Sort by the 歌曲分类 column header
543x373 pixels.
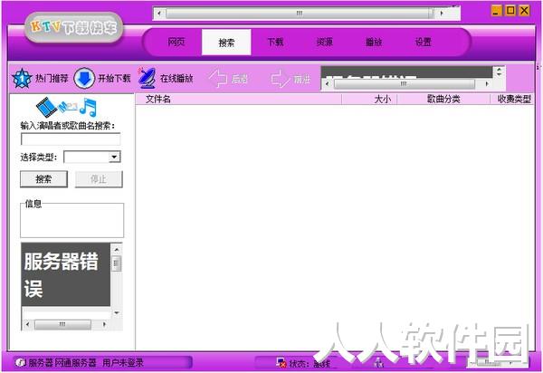pyautogui.click(x=443, y=100)
